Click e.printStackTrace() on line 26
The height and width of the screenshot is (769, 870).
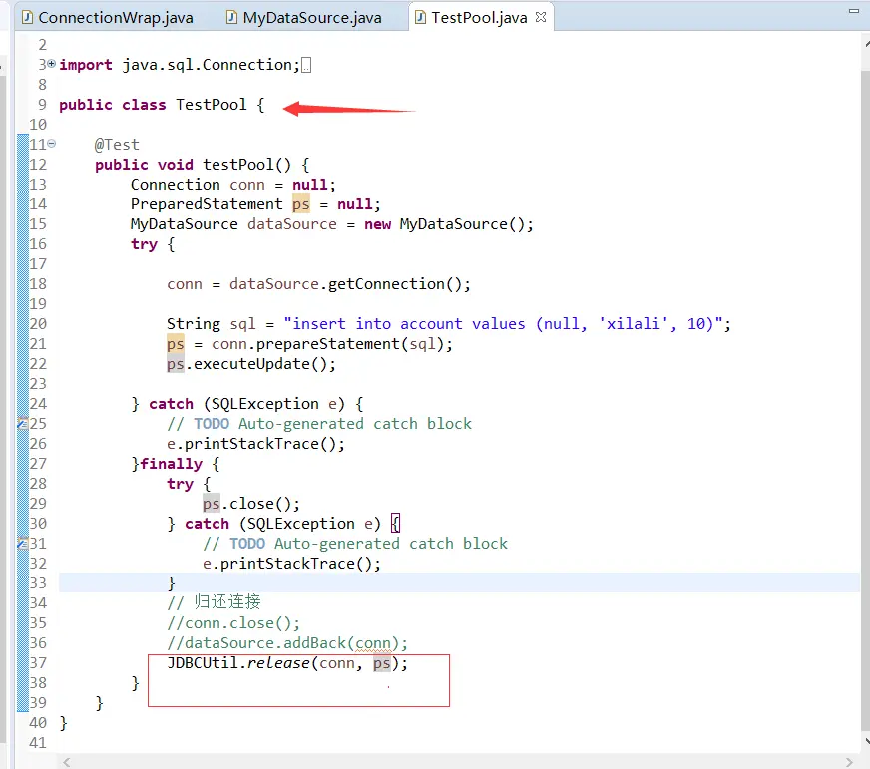250,444
